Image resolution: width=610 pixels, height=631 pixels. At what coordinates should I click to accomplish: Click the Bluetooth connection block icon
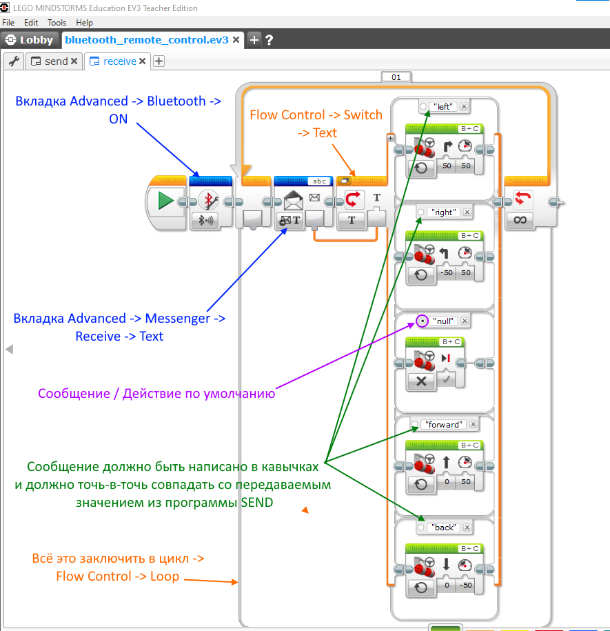pyautogui.click(x=207, y=201)
